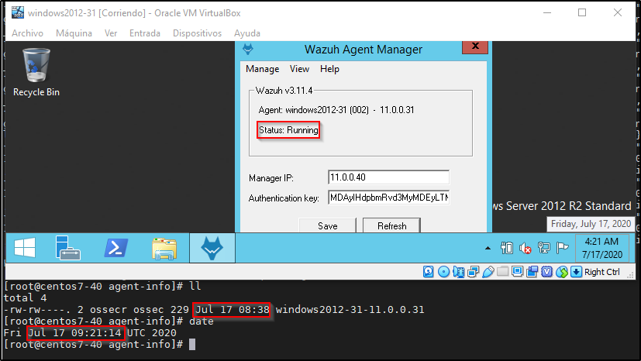Open the Ayuda menu
This screenshot has width=641, height=361.
pos(247,33)
